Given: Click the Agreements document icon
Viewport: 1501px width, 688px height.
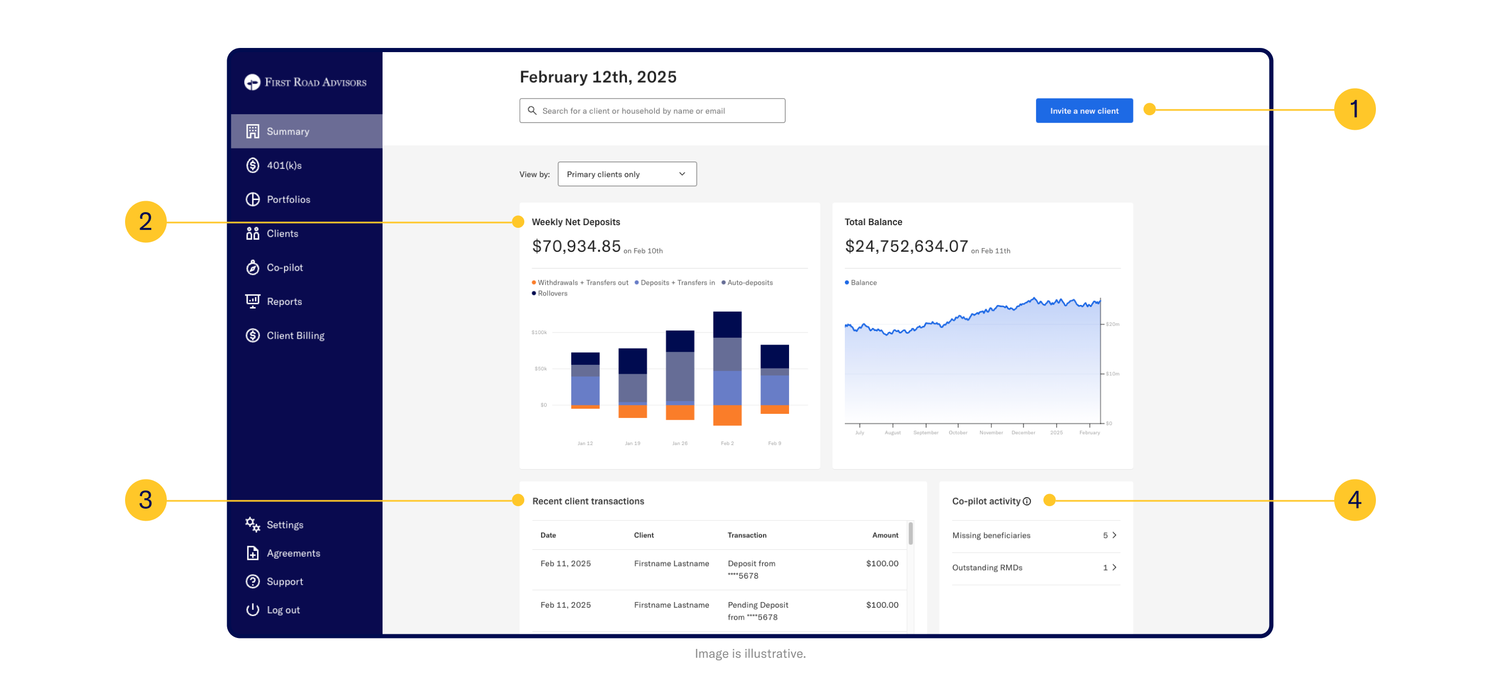Looking at the screenshot, I should 252,553.
